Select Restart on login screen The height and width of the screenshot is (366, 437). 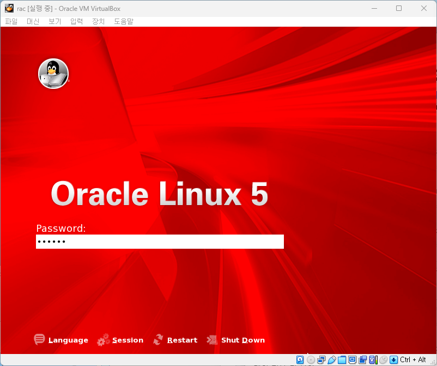point(183,340)
